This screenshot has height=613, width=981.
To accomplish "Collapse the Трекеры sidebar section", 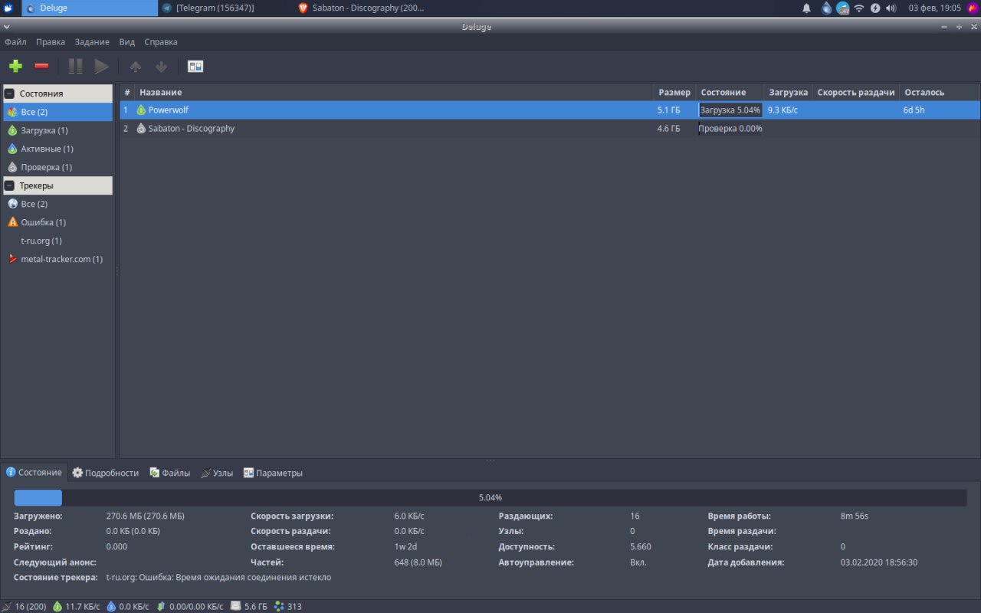I will tap(10, 185).
